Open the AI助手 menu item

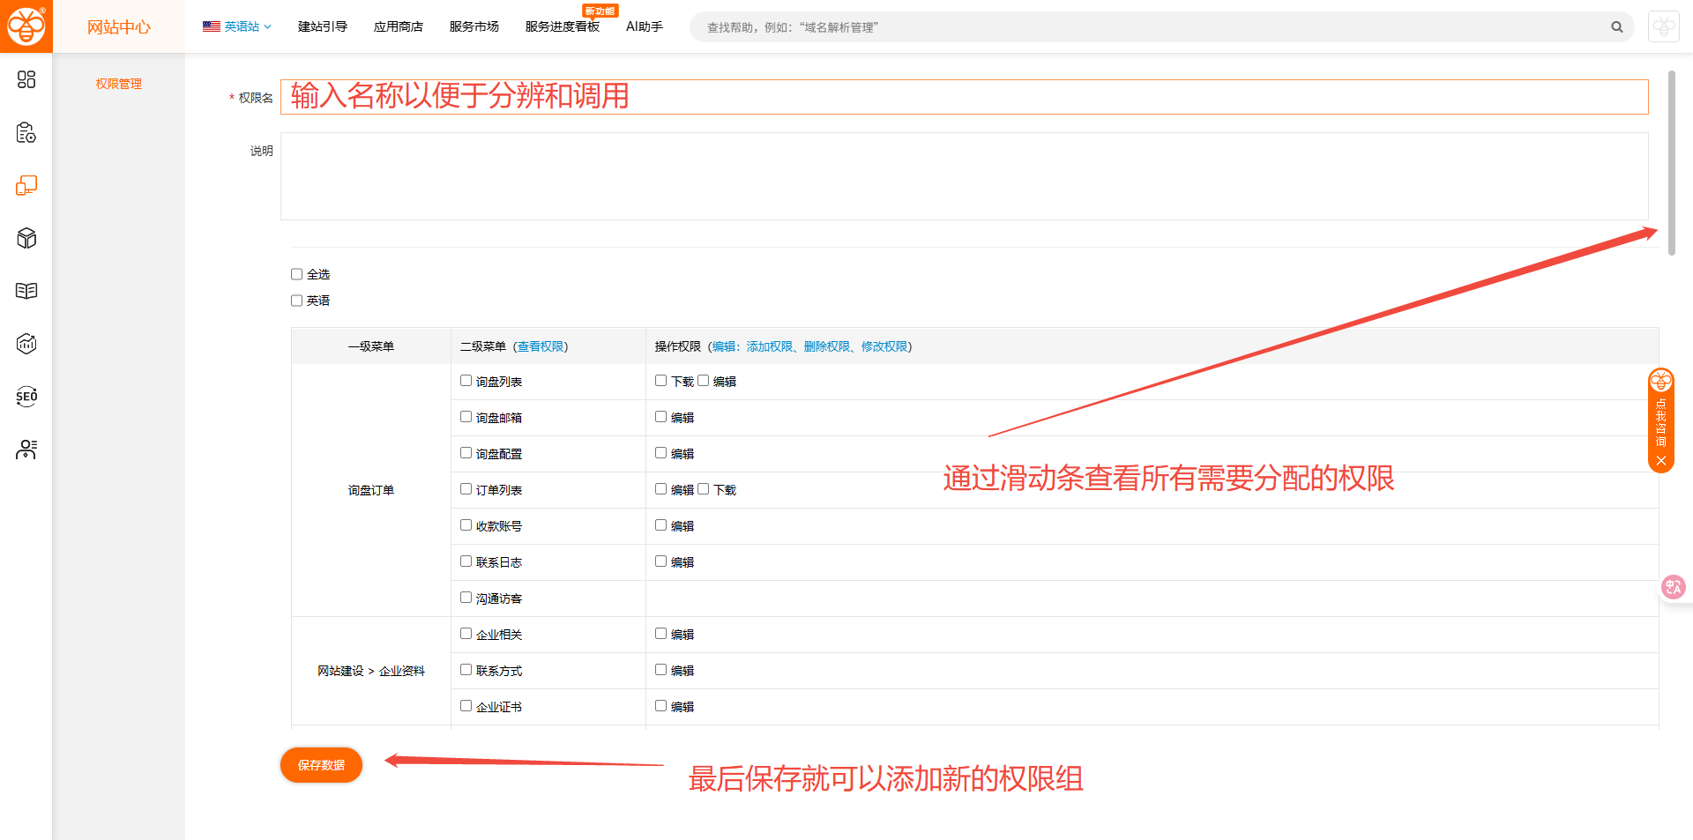644,27
